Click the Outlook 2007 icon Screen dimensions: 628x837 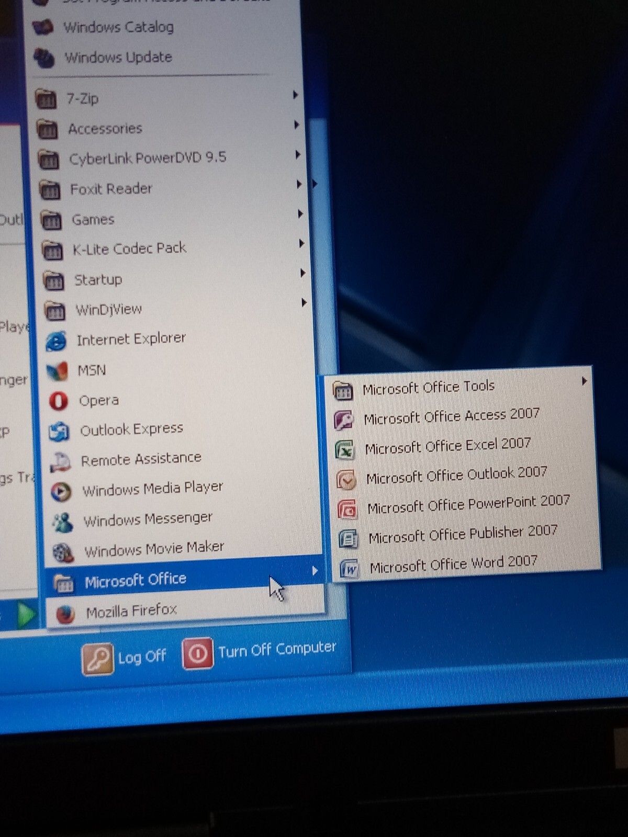pyautogui.click(x=346, y=479)
